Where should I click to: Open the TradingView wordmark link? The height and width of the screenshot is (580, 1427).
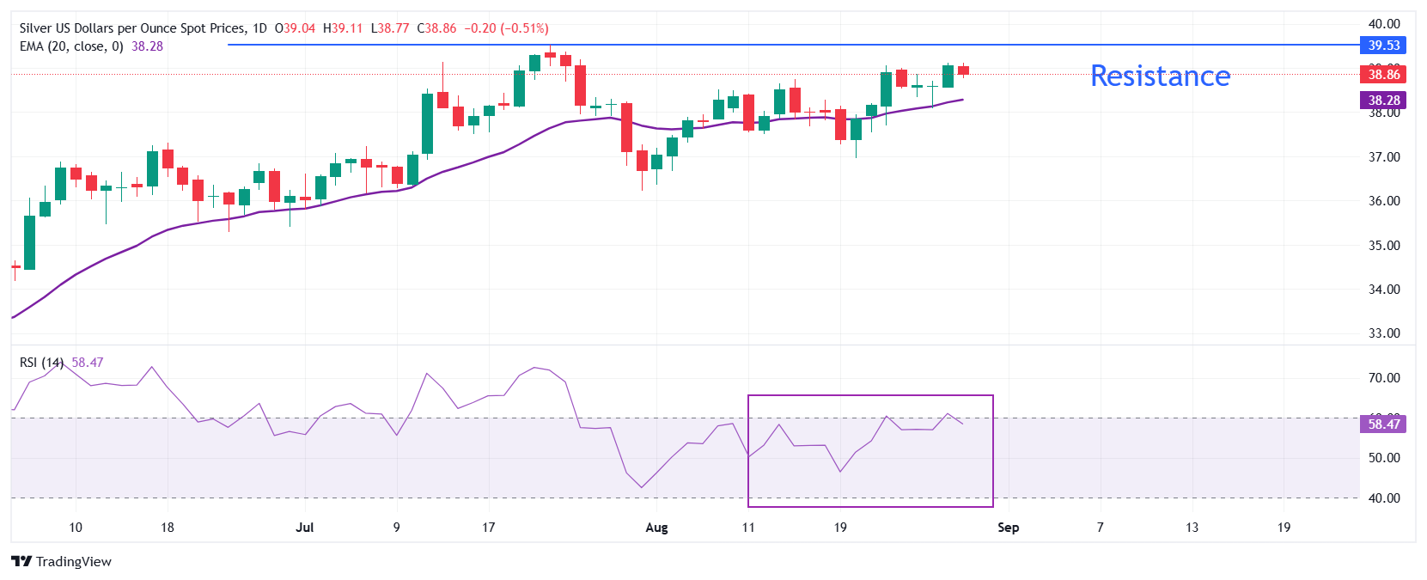point(74,561)
